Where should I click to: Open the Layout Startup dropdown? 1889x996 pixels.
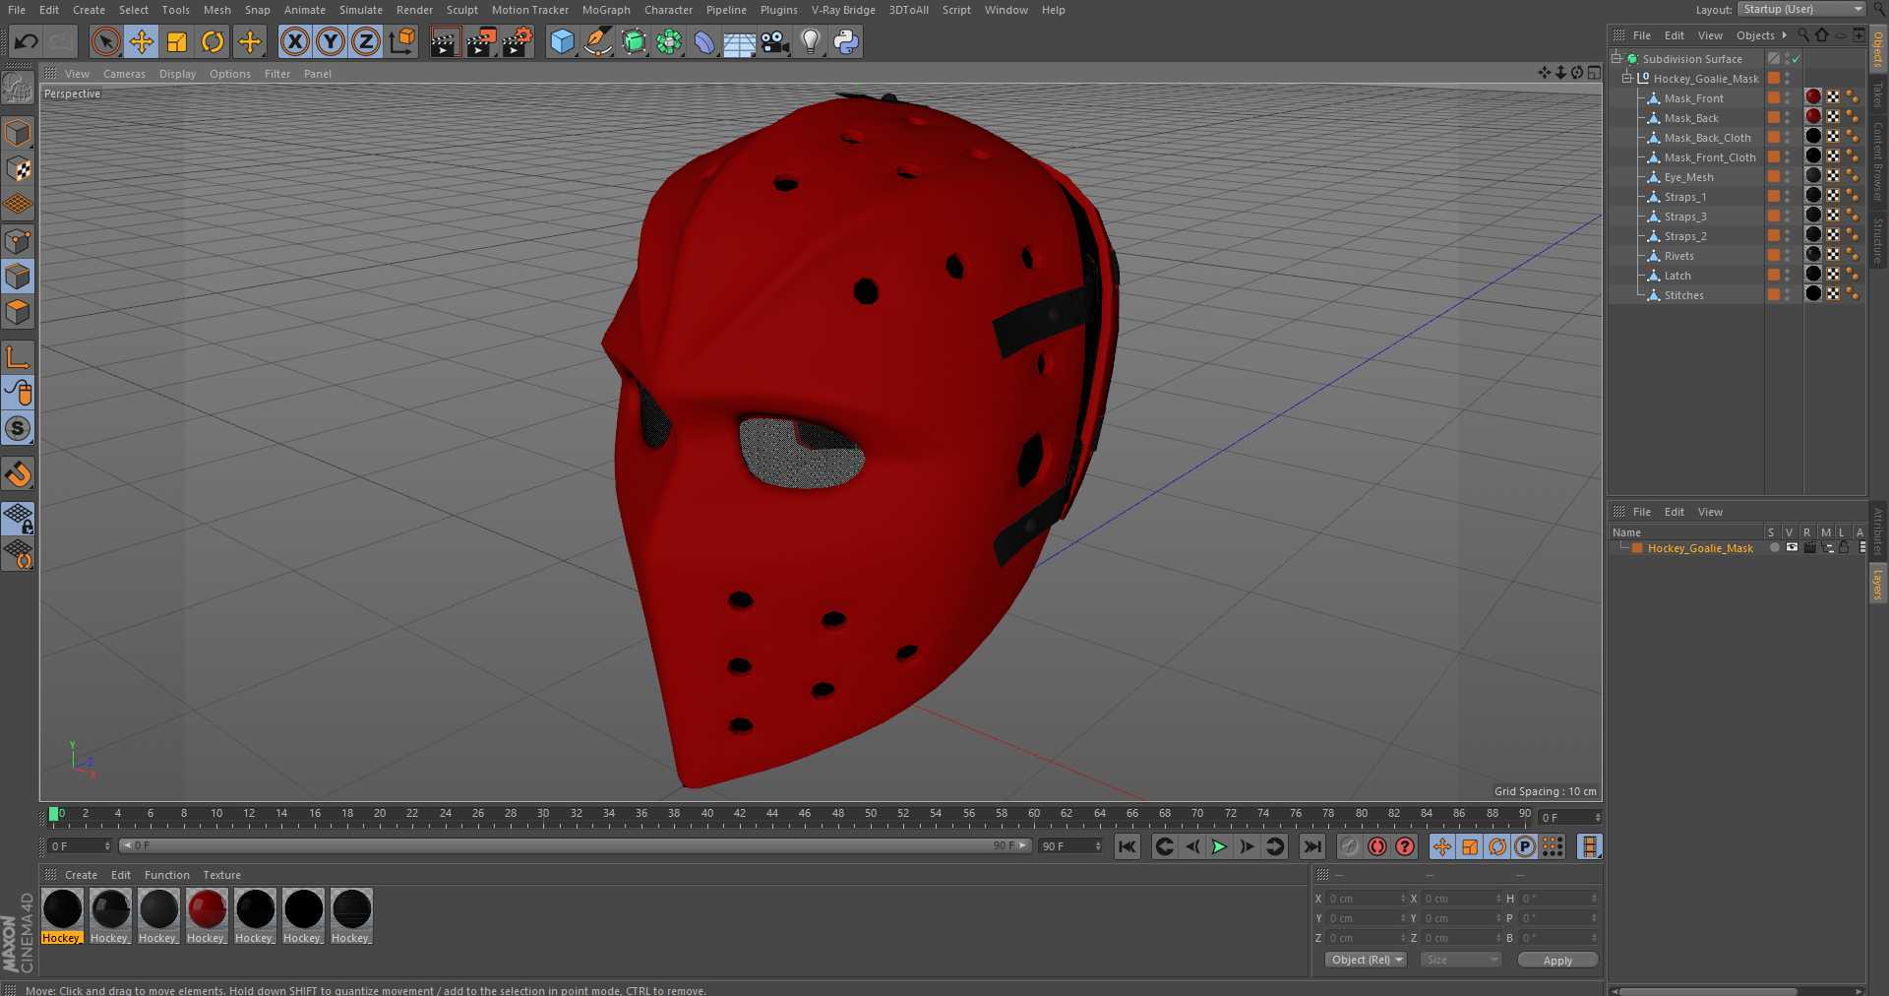point(1801,9)
